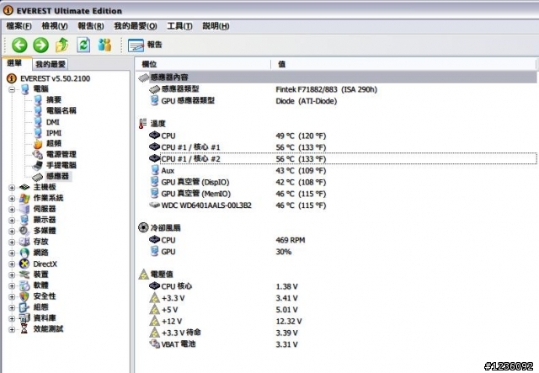
Task: Expand the 軟體 tree node
Action: [x=12, y=286]
